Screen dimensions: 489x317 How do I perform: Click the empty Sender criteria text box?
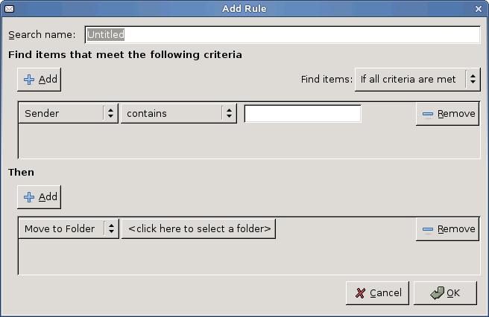(303, 114)
